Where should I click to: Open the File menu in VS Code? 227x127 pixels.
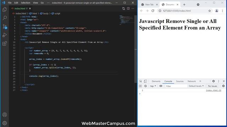tap(10, 3)
